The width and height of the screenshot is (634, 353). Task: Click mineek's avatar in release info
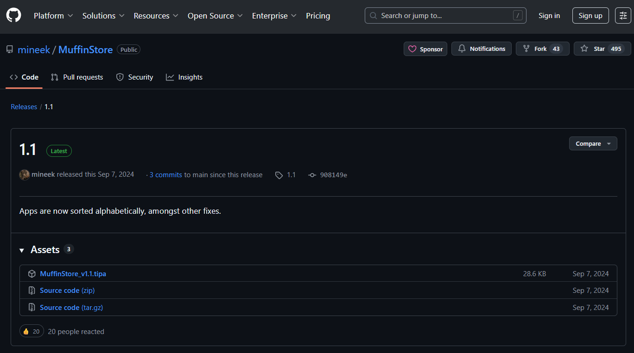pyautogui.click(x=25, y=175)
